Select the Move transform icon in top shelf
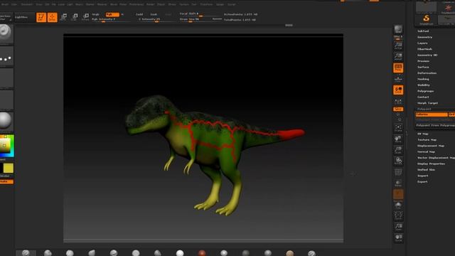This screenshot has width=455, height=256. 63,17
